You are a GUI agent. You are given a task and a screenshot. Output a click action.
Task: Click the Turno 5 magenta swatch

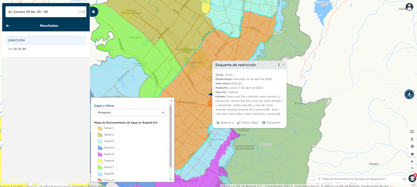tap(100, 154)
